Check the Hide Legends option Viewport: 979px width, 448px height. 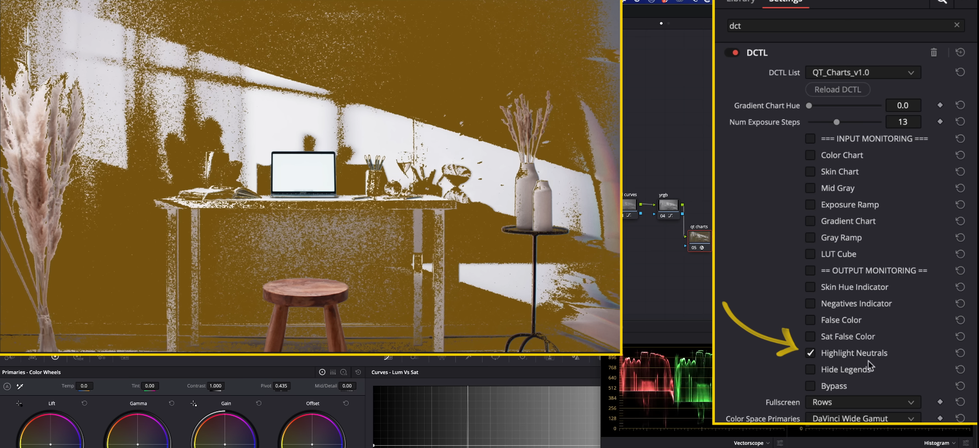pos(811,369)
